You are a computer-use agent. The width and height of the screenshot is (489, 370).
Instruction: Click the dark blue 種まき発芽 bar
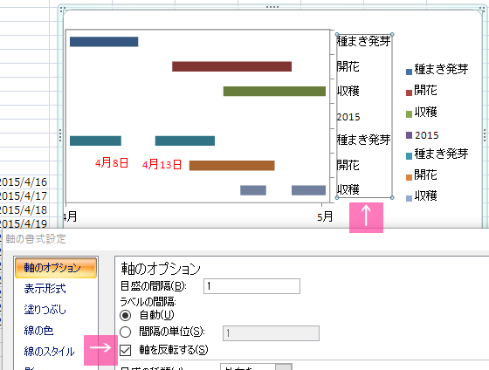click(104, 42)
